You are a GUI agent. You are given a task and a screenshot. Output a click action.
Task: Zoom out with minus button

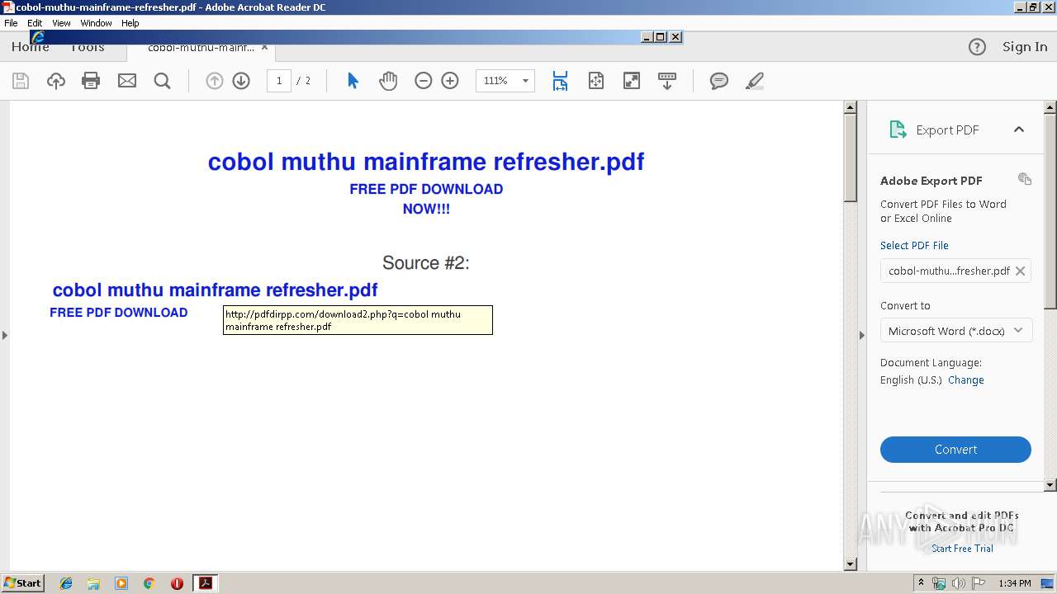click(423, 81)
